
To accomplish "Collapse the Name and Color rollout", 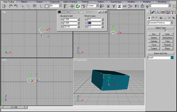I will (161, 53).
